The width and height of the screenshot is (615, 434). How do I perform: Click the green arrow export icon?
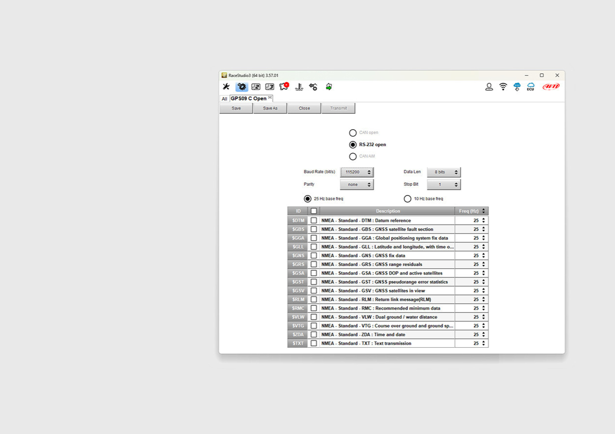329,87
